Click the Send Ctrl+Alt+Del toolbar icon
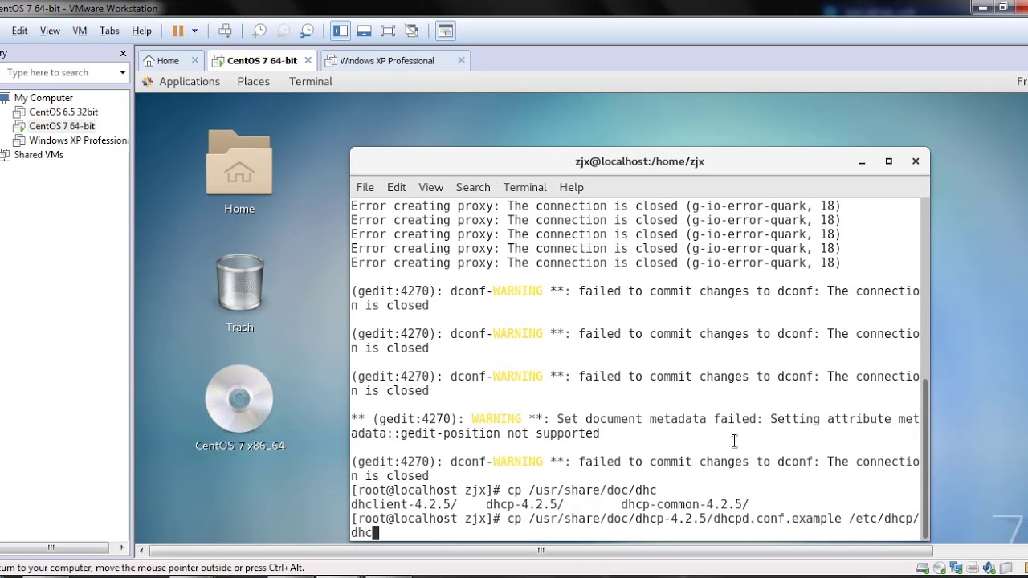 225,31
